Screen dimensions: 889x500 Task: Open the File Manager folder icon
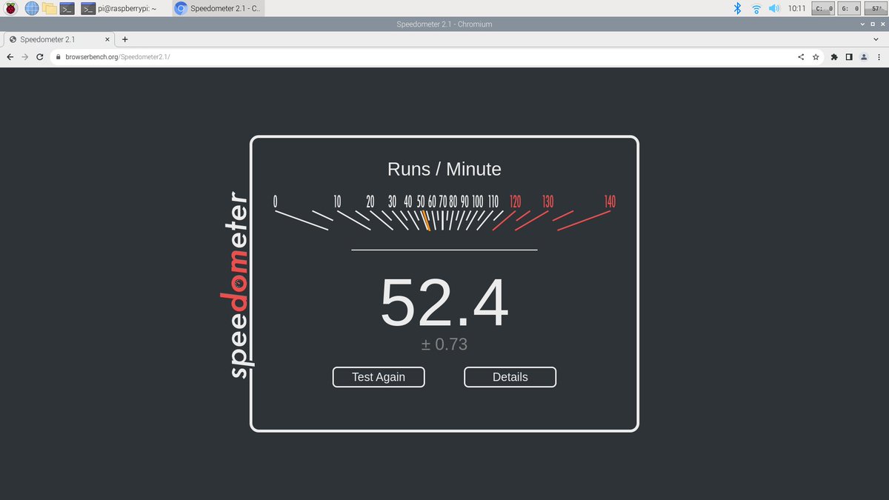(50, 9)
